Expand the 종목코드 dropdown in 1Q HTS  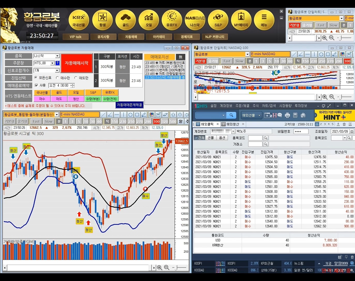345,138
